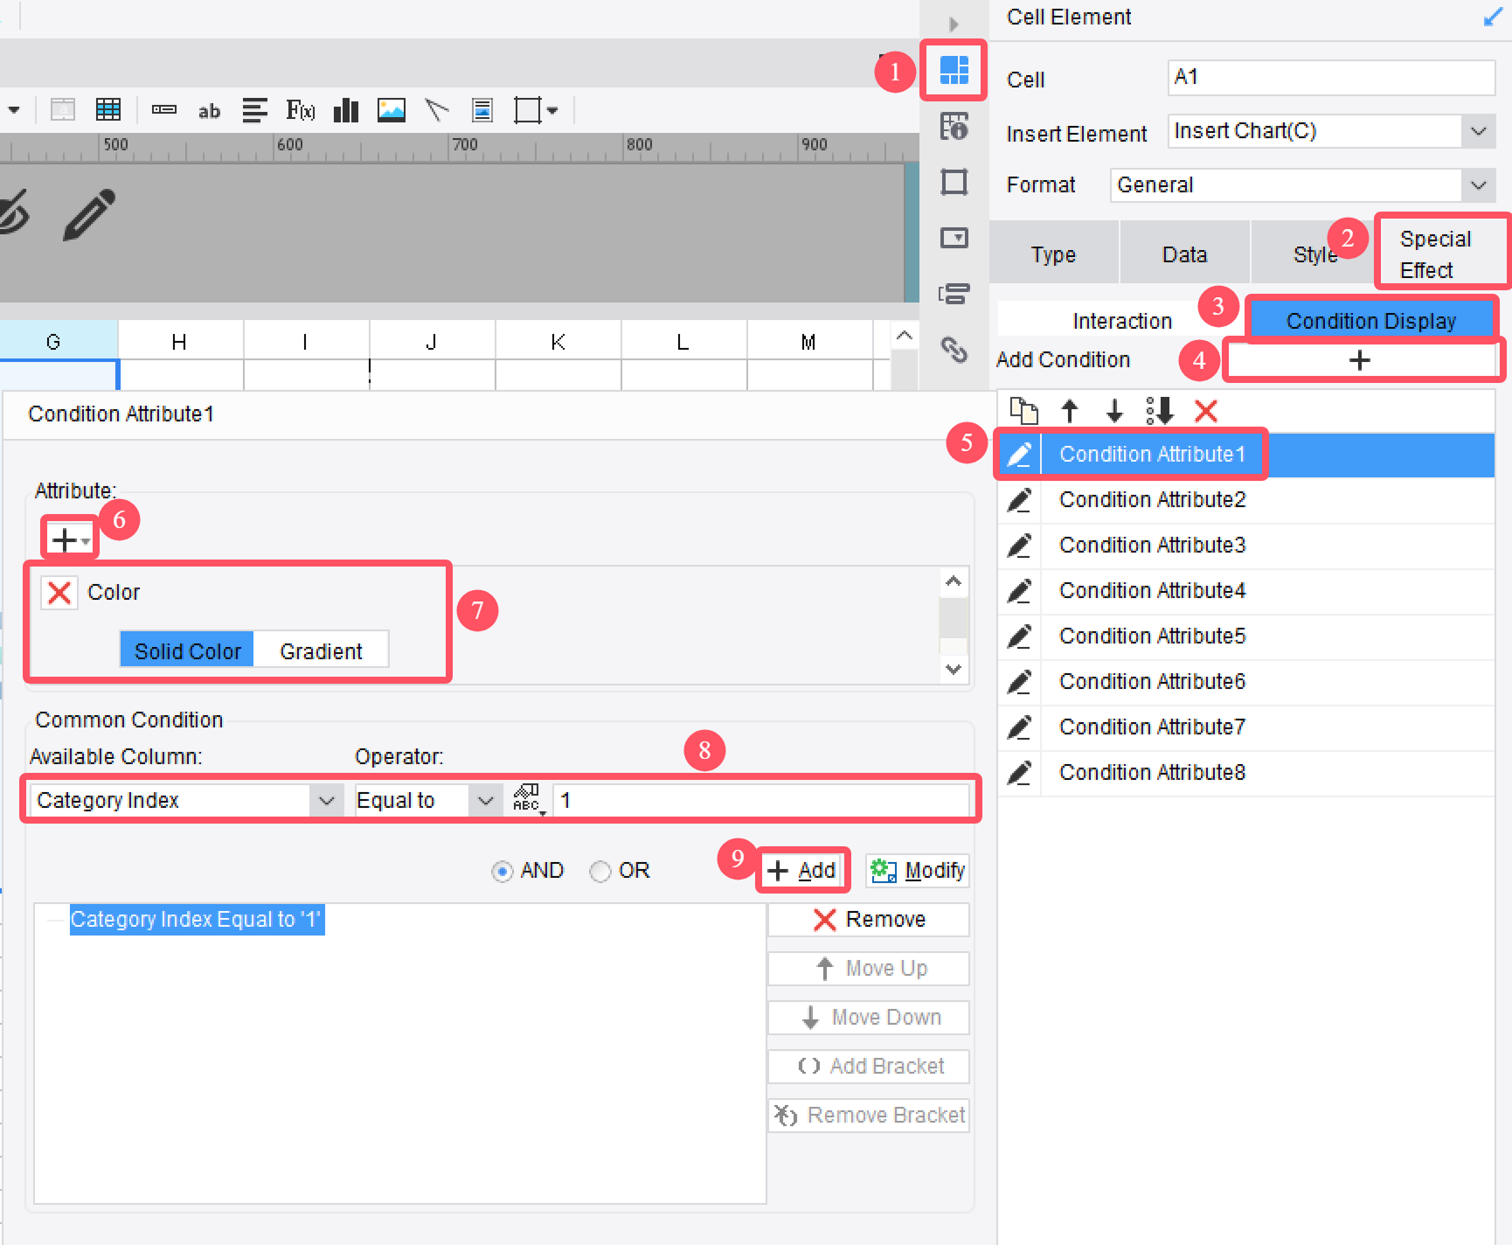Expand the Format dropdown

click(x=1478, y=185)
